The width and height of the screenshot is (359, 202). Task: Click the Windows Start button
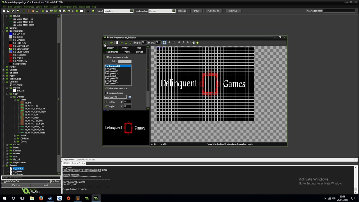pyautogui.click(x=4, y=198)
